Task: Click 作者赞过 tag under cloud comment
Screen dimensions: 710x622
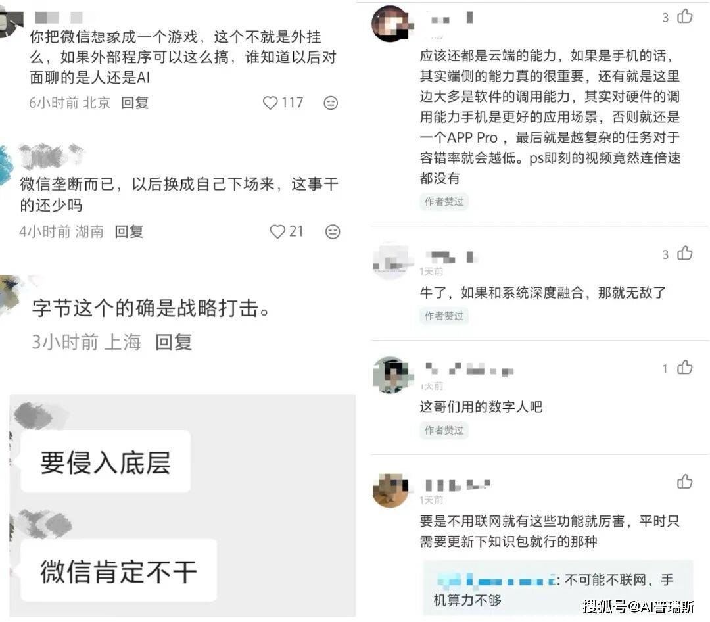Action: (444, 202)
